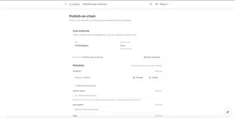
Task: Click the Birth/Marriage Certificate document name
Action: point(93,57)
